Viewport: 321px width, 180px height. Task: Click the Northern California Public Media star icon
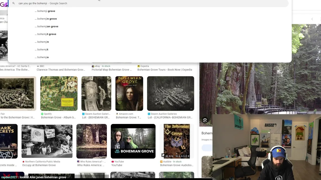23,162
